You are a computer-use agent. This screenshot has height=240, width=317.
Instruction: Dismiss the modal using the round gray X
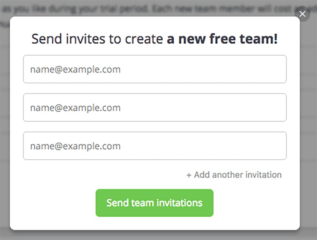point(302,14)
